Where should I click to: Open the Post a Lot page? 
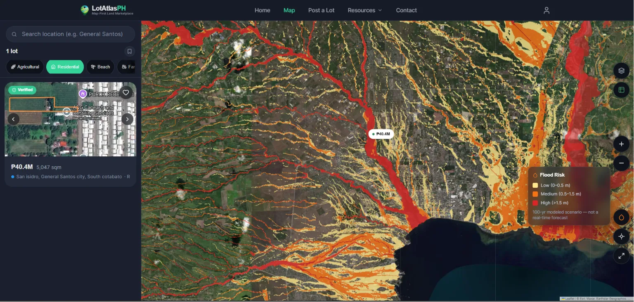321,10
